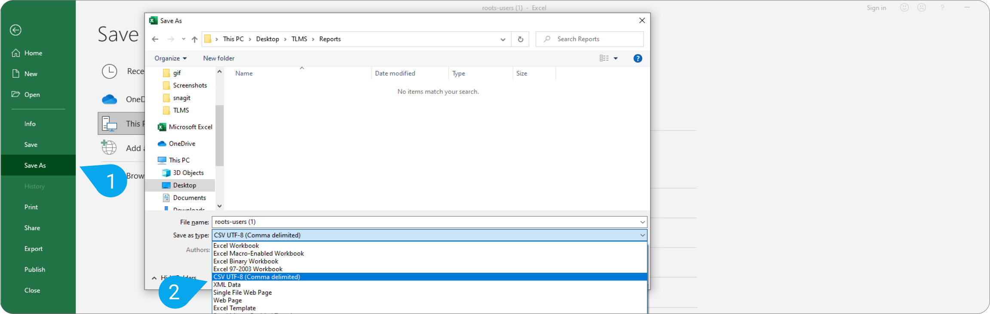Screen dimensions: 990x314
Task: Open the OneDrive location in navigation pane
Action: pos(181,143)
